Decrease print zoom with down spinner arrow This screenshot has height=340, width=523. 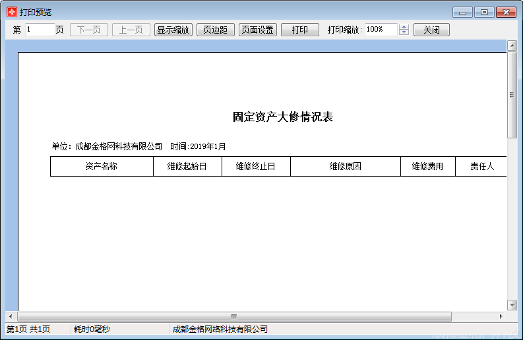[404, 33]
